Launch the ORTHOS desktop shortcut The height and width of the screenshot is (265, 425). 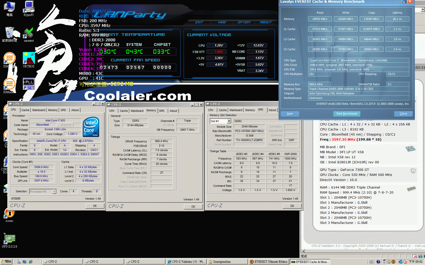[29, 60]
